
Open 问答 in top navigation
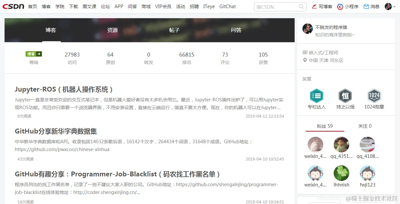[x=132, y=6]
